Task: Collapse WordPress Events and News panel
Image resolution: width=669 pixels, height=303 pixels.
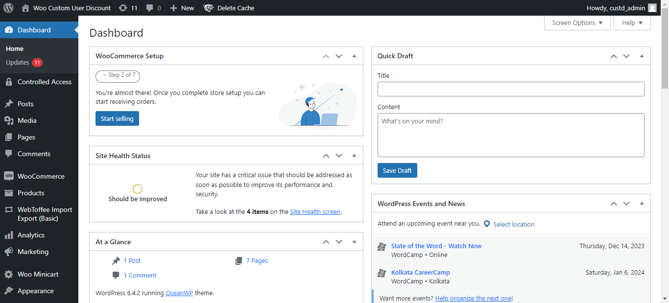Action: click(642, 204)
